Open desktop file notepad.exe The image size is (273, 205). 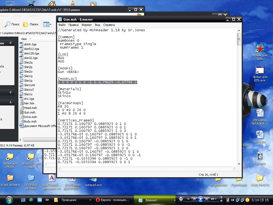tap(93, 182)
